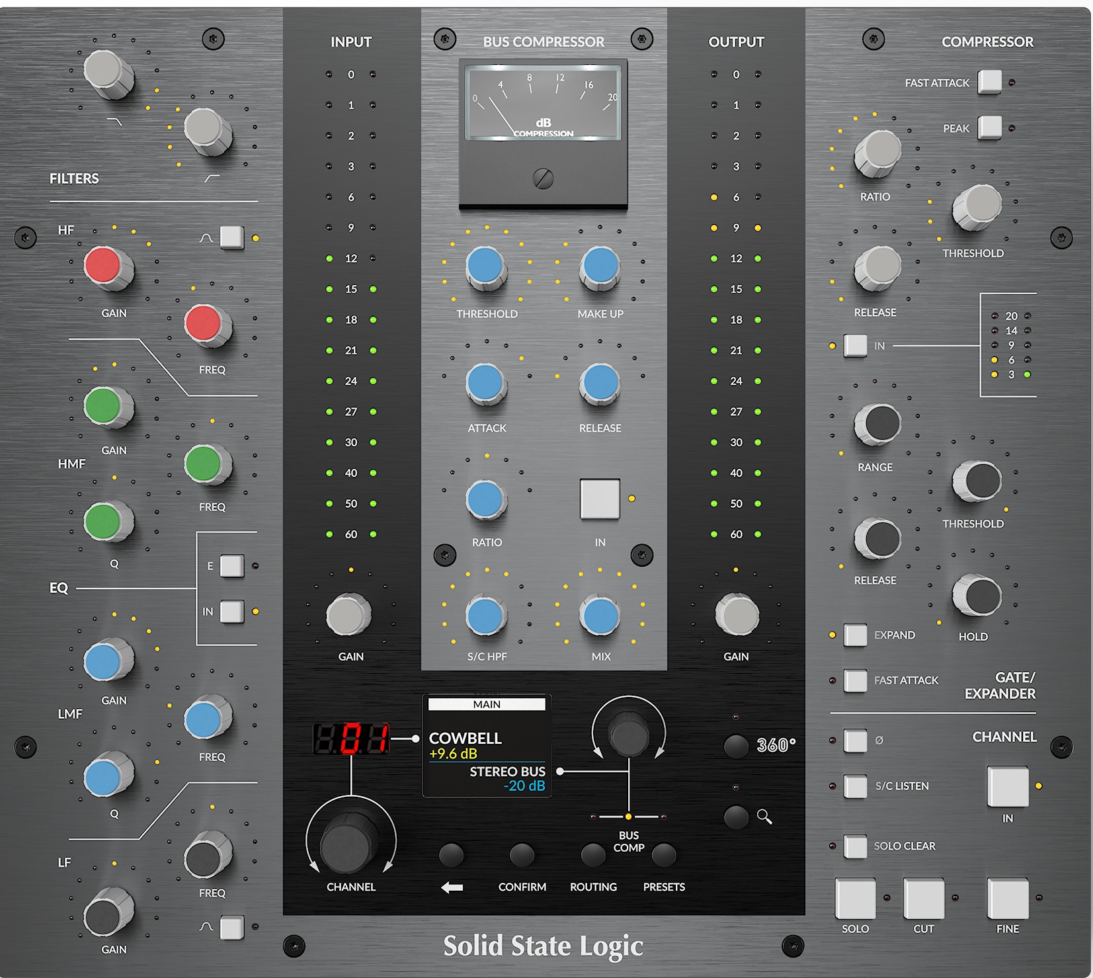Click the Bus Compressor THRESHOLD knob

pyautogui.click(x=486, y=266)
